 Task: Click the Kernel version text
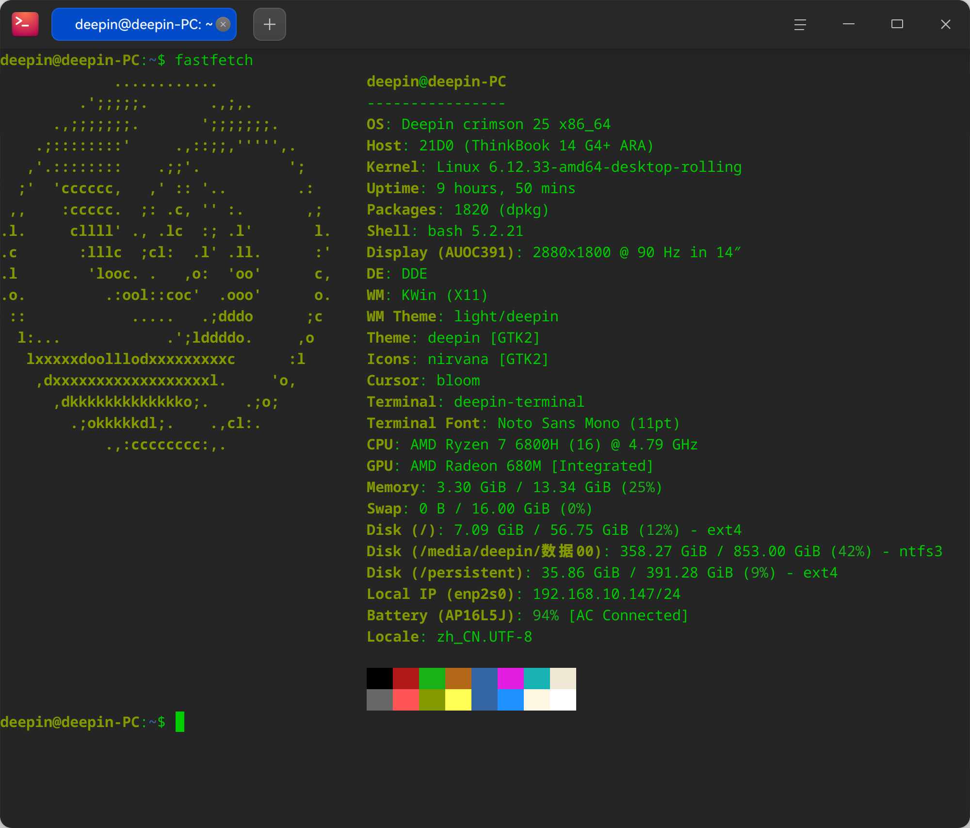click(589, 167)
